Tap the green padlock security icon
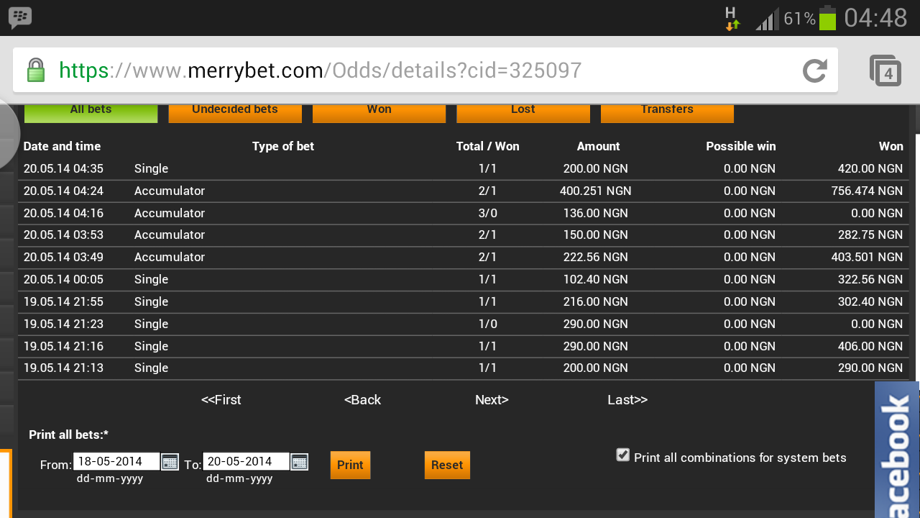Viewport: 920px width, 518px height. click(35, 71)
